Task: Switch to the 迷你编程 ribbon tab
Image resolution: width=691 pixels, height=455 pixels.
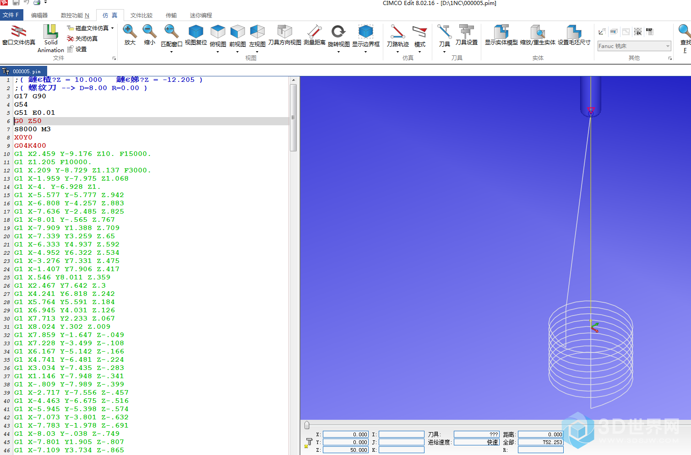Action: [x=201, y=15]
